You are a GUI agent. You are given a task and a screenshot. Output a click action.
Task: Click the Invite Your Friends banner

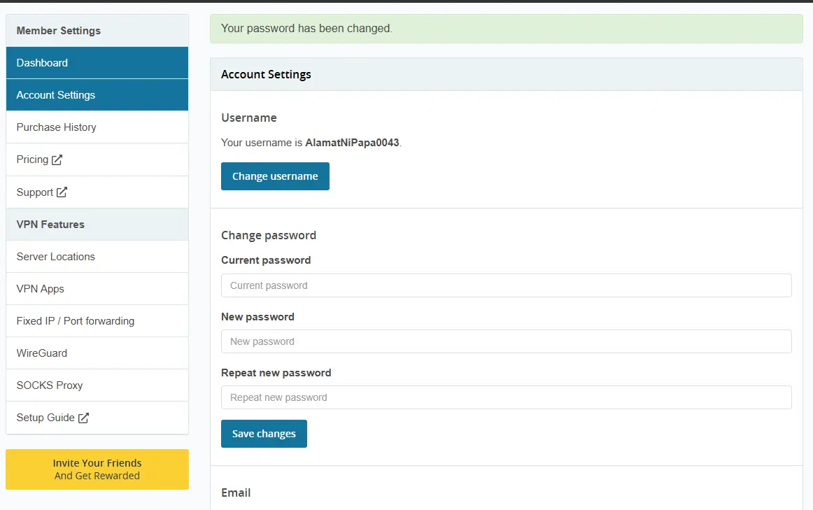coord(97,469)
